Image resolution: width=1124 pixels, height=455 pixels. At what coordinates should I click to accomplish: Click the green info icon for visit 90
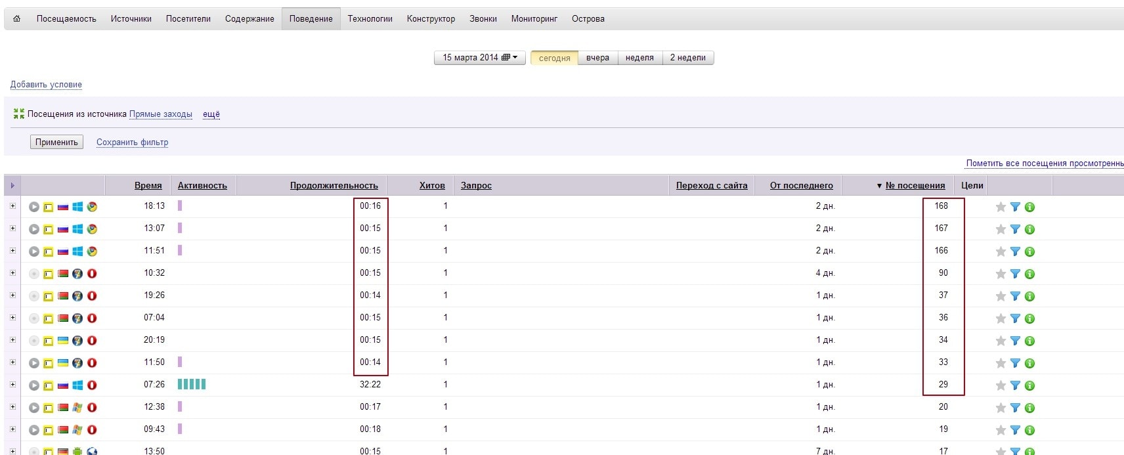(1029, 274)
